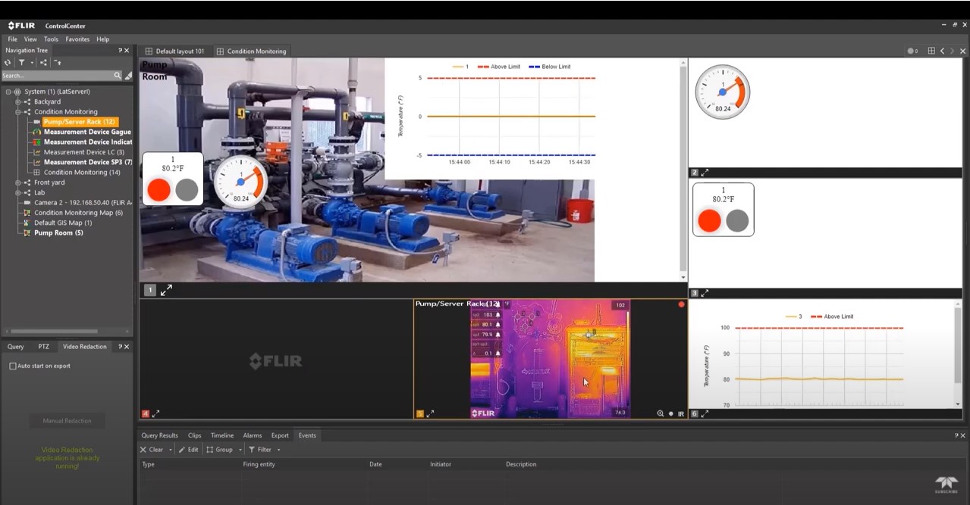Viewport: 970px width, 505px height.
Task: Switch to the Clips tab
Action: [195, 435]
